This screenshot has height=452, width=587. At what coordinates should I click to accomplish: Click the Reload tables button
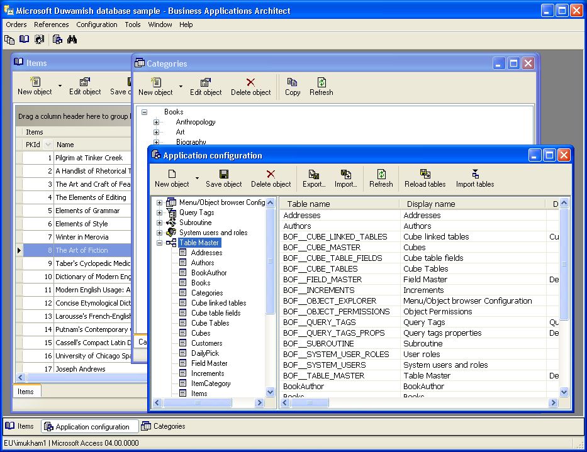point(425,179)
